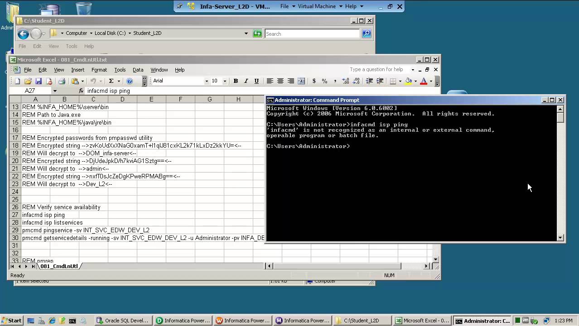579x326 pixels.
Task: Open the font name Arial dropdown
Action: (x=207, y=81)
